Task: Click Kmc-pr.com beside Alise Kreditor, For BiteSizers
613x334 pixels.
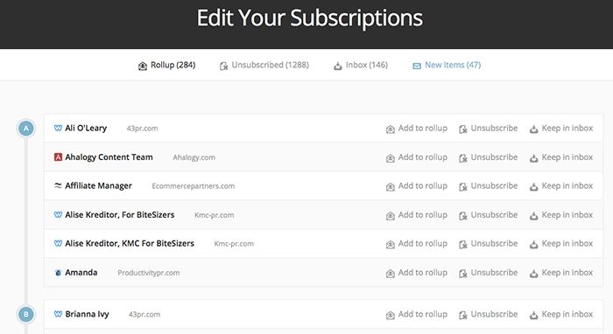Action: [x=215, y=215]
